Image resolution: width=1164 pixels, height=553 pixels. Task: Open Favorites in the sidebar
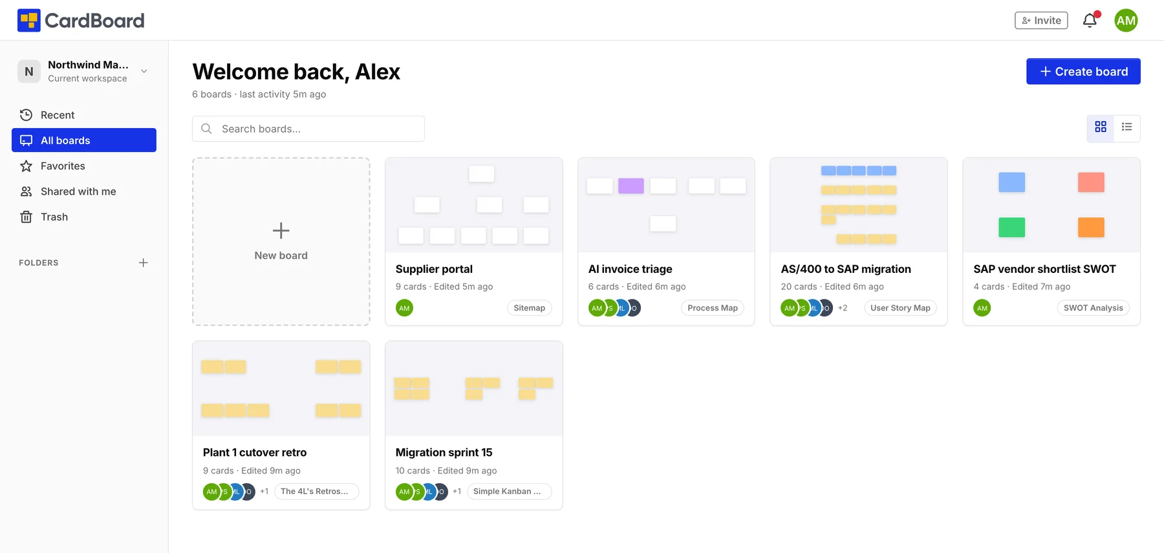[x=84, y=166]
